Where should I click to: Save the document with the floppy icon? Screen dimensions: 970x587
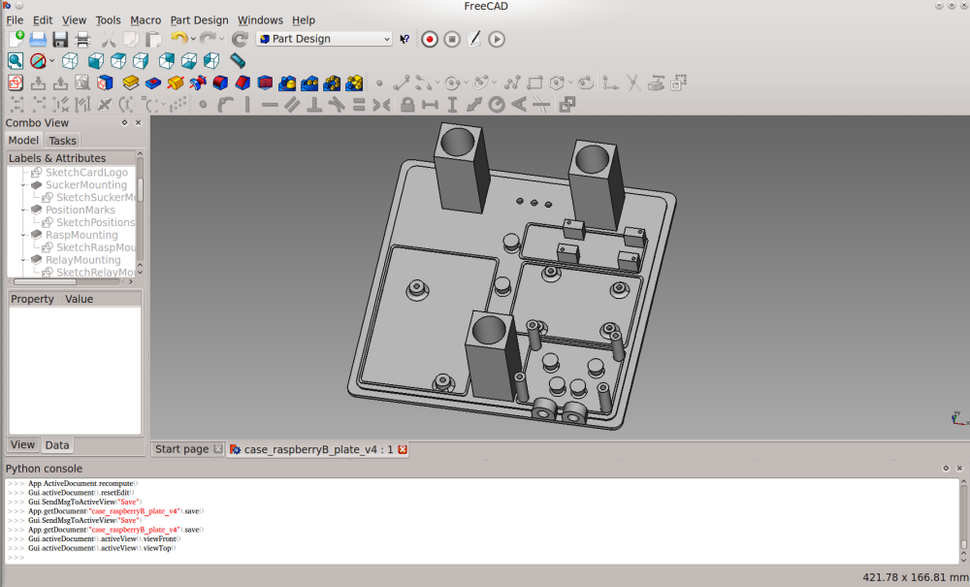(x=60, y=39)
